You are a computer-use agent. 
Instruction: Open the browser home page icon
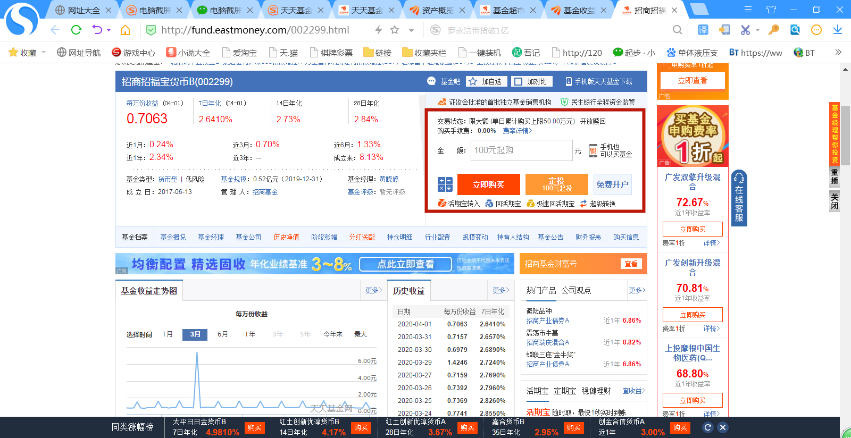point(126,30)
